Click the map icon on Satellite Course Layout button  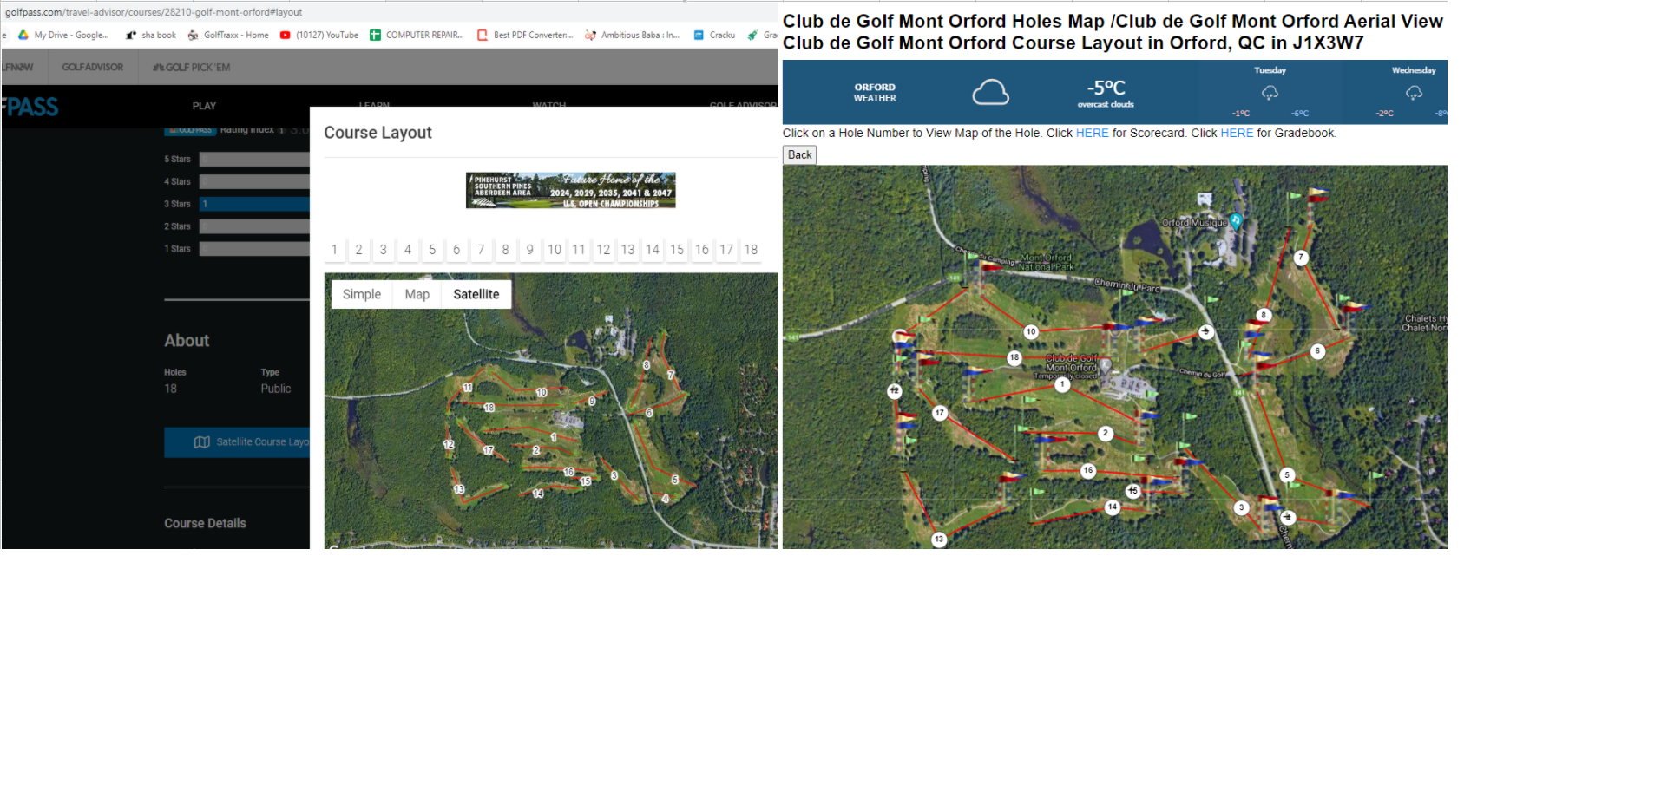(x=202, y=442)
